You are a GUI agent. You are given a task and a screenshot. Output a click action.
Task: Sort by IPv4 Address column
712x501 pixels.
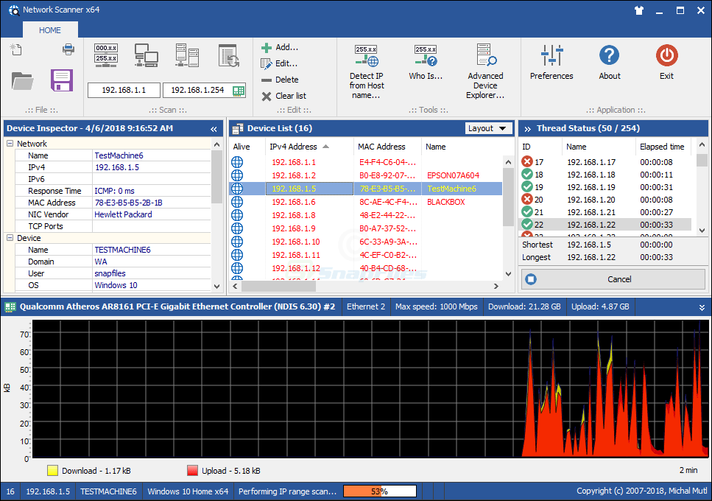coord(309,147)
